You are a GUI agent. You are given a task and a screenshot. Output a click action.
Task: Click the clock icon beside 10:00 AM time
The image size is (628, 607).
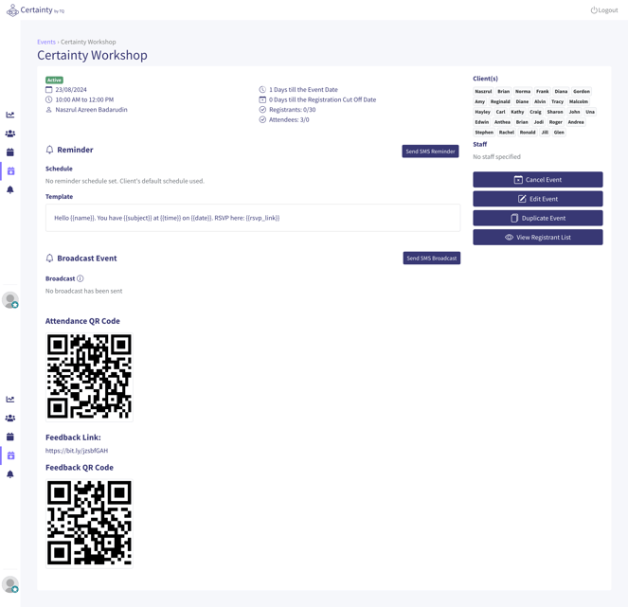tap(49, 99)
